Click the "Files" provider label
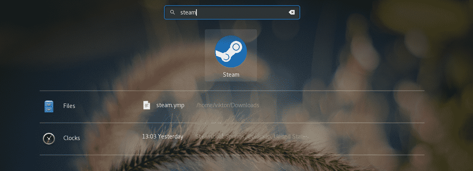The width and height of the screenshot is (473, 171). pyautogui.click(x=69, y=106)
